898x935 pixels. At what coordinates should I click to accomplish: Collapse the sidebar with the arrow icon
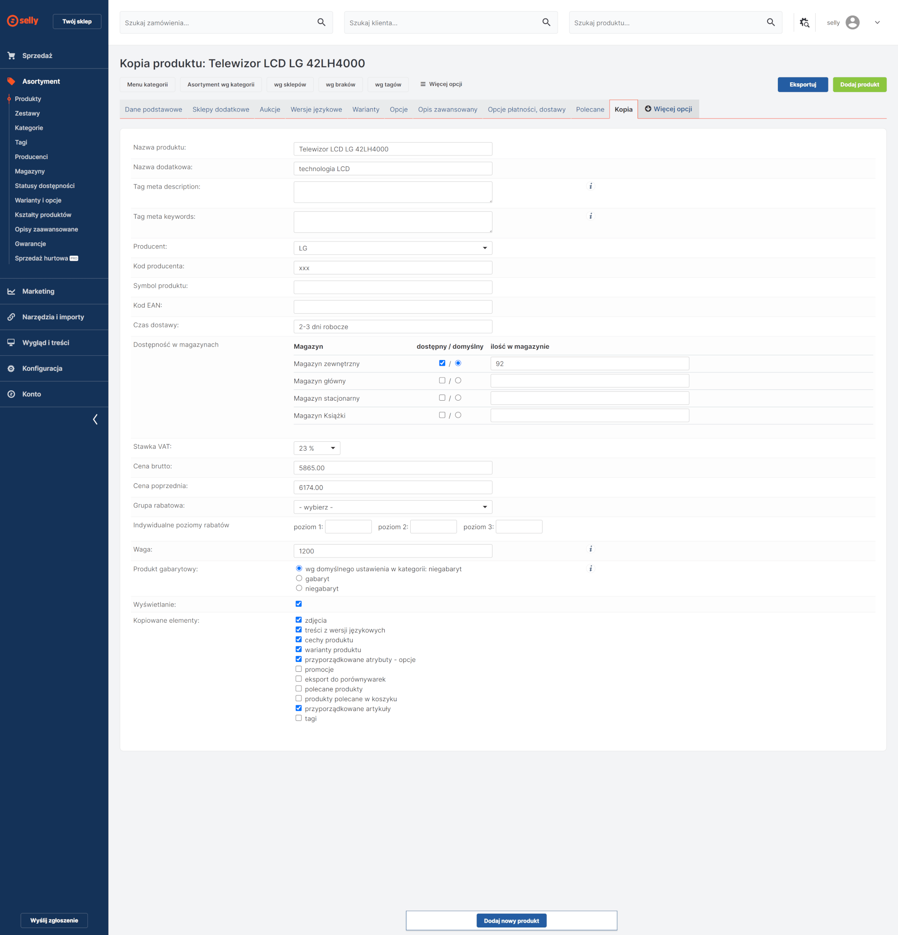pyautogui.click(x=95, y=420)
